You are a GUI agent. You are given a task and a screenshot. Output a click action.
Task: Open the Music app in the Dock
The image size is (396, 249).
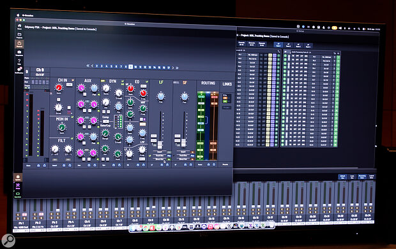(210, 227)
